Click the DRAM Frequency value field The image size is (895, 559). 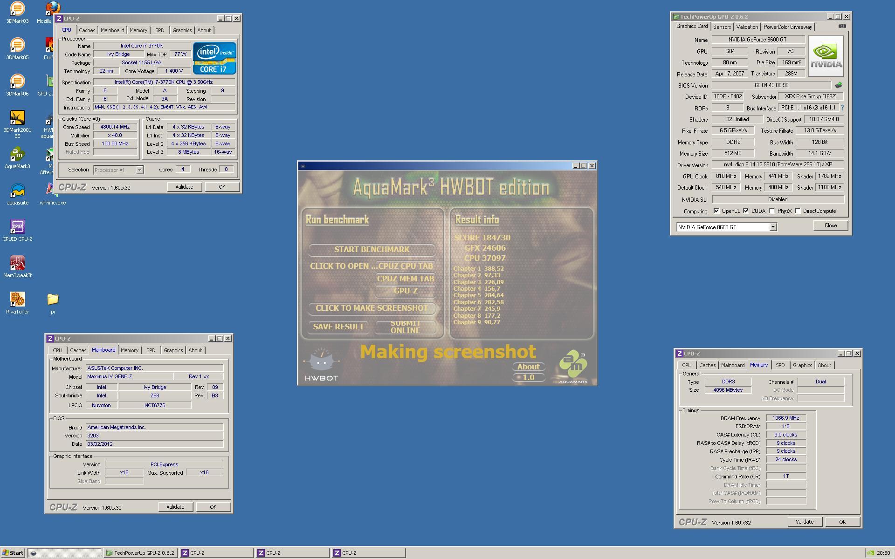click(x=786, y=418)
